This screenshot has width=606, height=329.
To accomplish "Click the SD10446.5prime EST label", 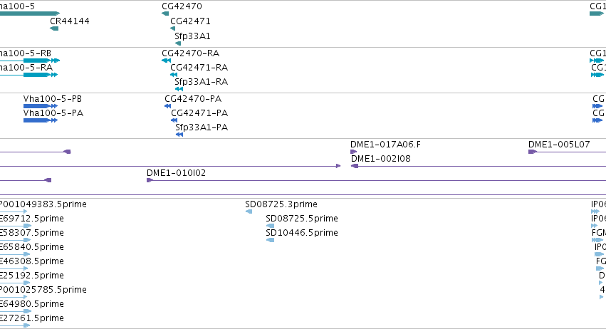I will point(302,233).
